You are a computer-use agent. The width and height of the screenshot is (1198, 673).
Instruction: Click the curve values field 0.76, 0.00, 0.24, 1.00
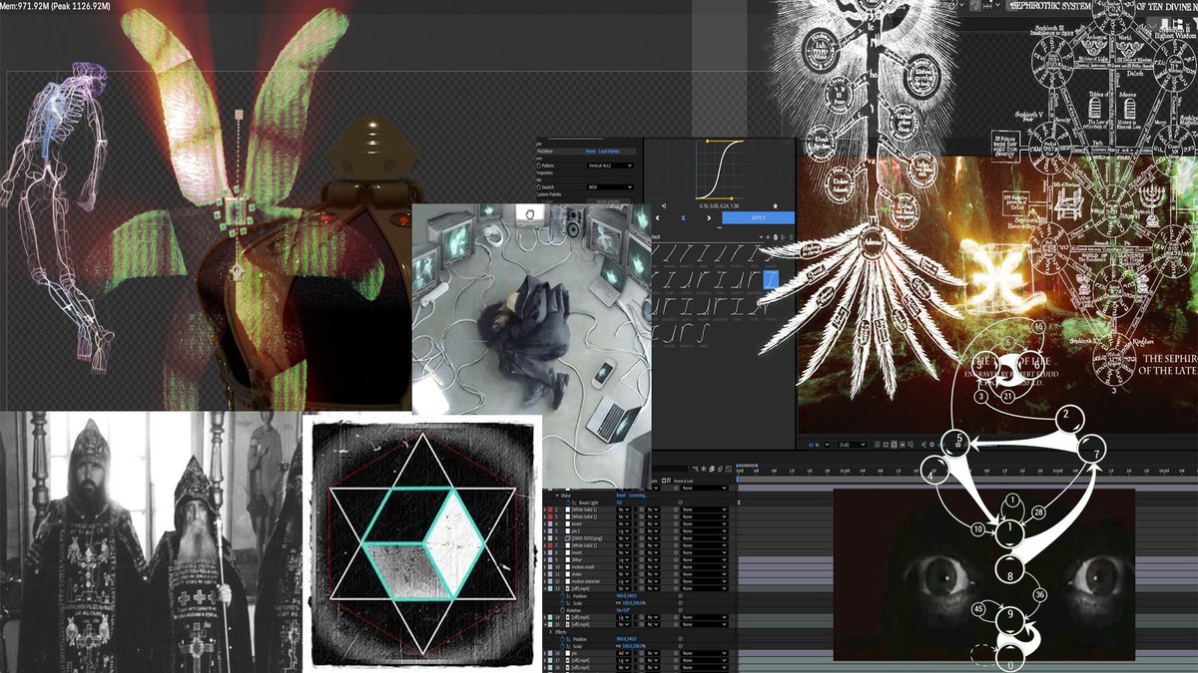(x=719, y=206)
